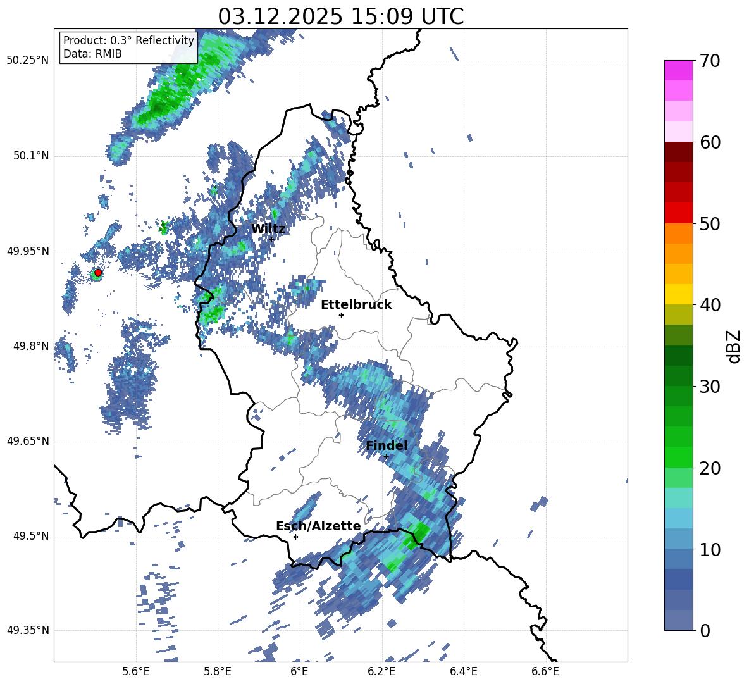Click the 0 tick on colorbar
Image resolution: width=749 pixels, height=684 pixels.
tap(705, 630)
